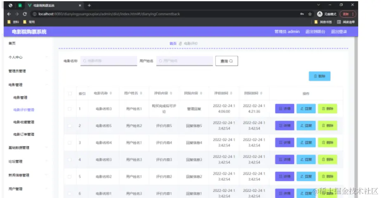
Task: Select 电影收藏管理 in the sidebar
Action: [x=24, y=122]
